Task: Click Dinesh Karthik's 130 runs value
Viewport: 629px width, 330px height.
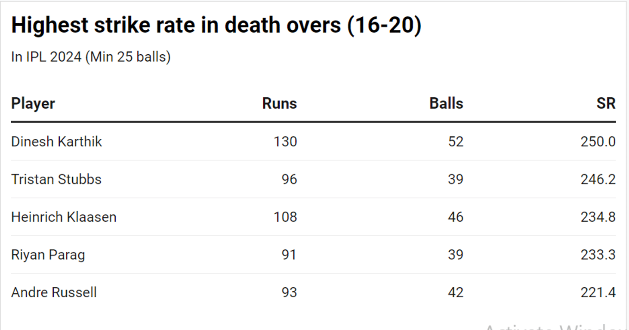Action: pyautogui.click(x=285, y=142)
